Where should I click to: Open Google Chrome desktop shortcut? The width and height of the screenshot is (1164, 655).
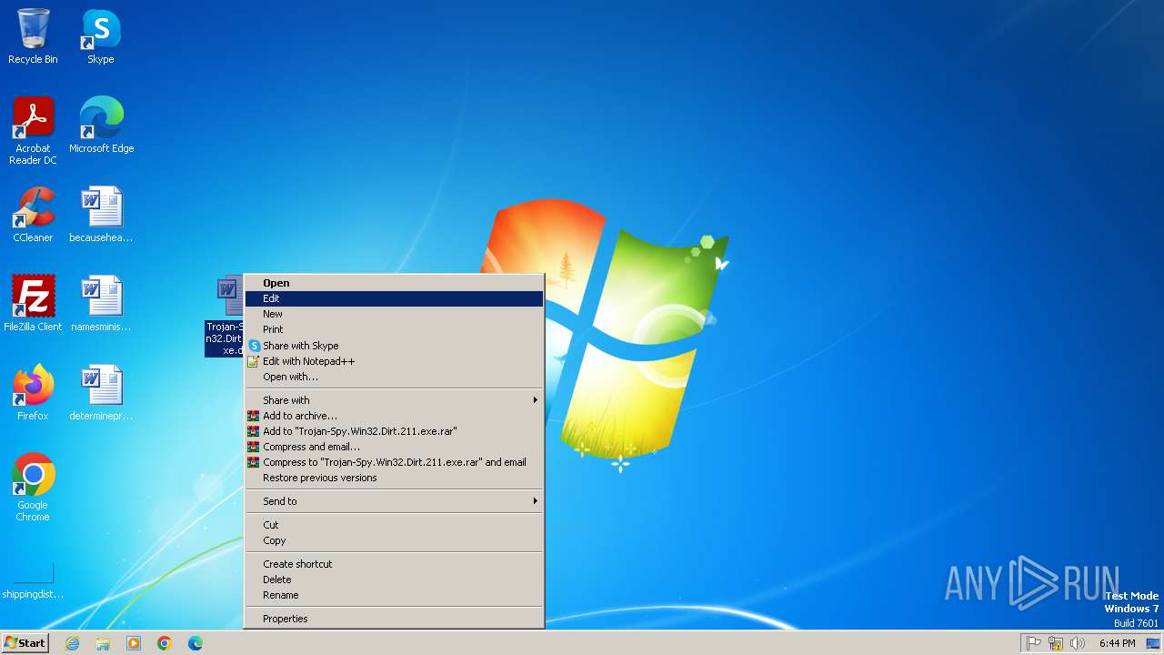click(33, 487)
